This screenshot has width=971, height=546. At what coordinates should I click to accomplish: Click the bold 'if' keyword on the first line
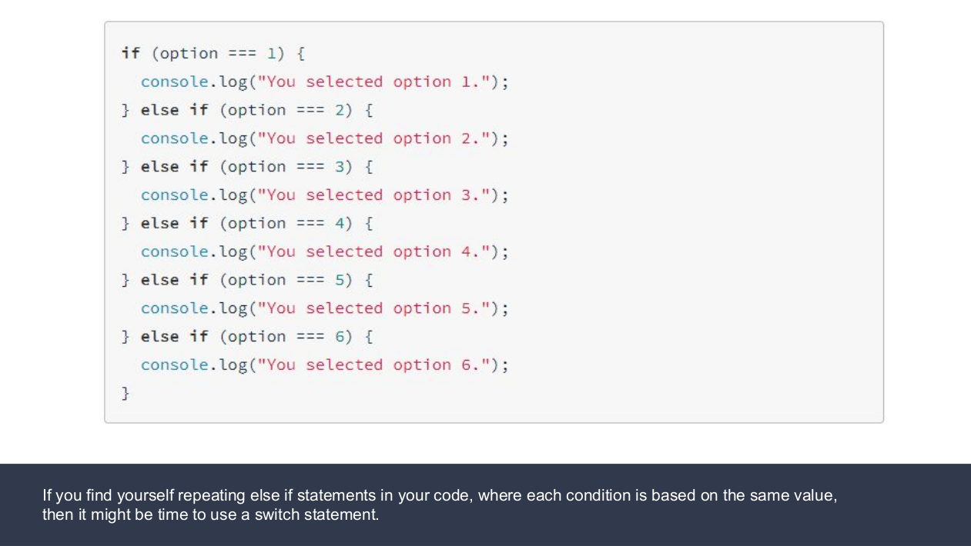point(131,54)
